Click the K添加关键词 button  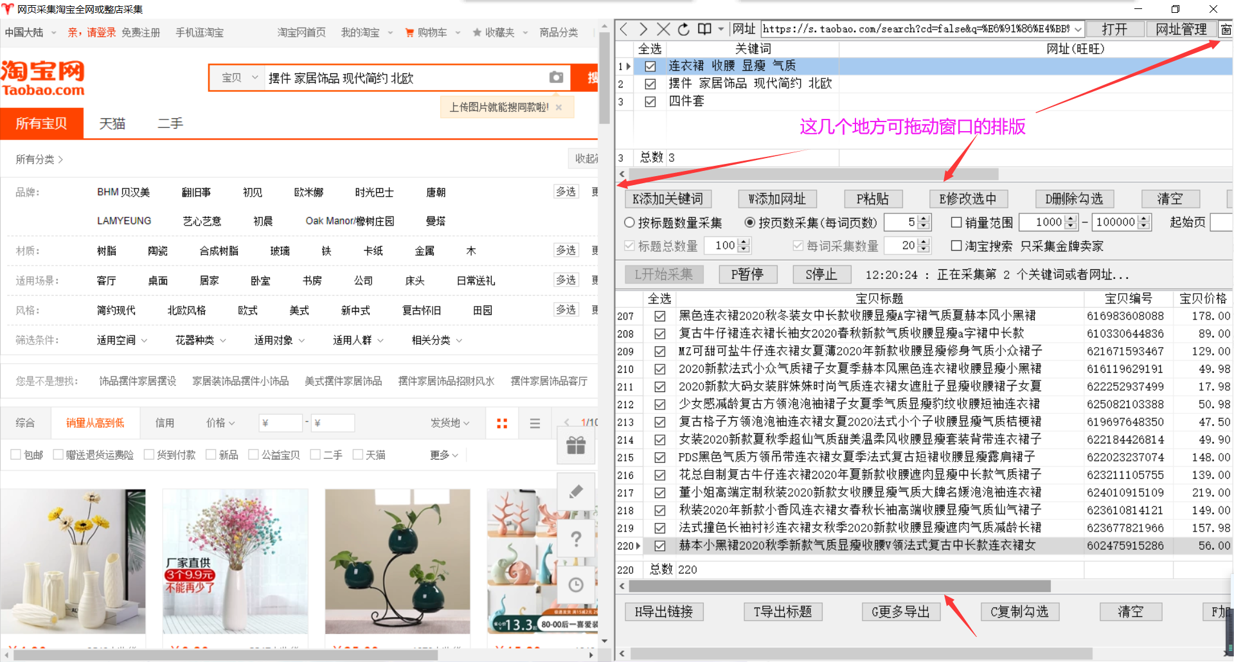click(x=668, y=199)
